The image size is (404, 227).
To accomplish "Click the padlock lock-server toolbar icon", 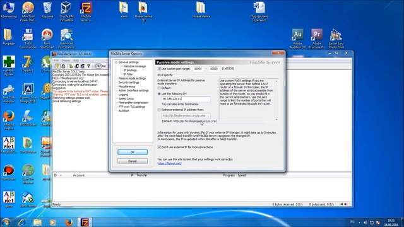I will (63, 66).
